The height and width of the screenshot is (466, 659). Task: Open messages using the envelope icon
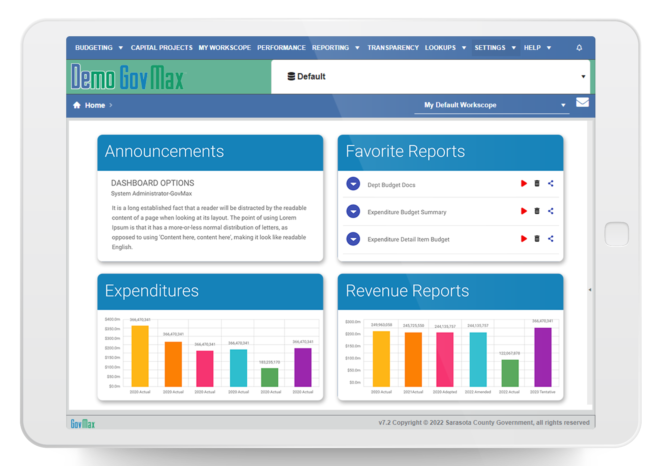click(582, 103)
